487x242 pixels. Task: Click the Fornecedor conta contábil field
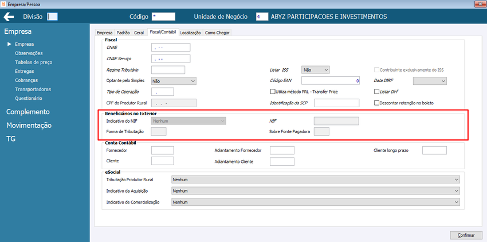point(163,151)
